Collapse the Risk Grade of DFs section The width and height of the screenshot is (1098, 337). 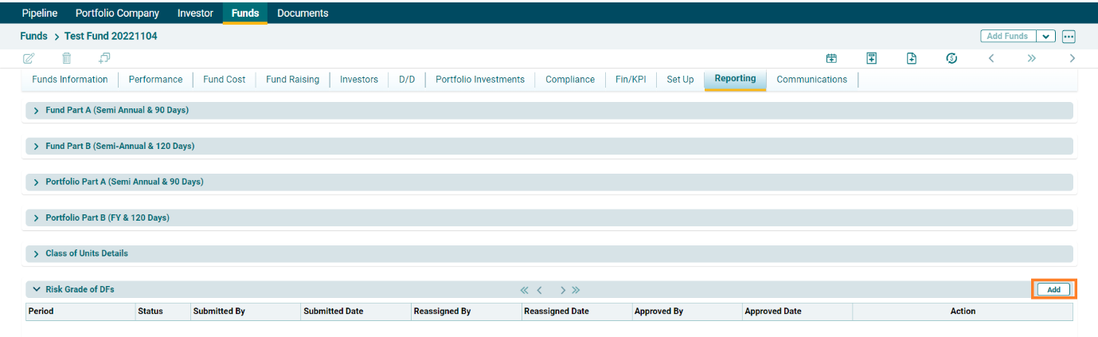37,290
